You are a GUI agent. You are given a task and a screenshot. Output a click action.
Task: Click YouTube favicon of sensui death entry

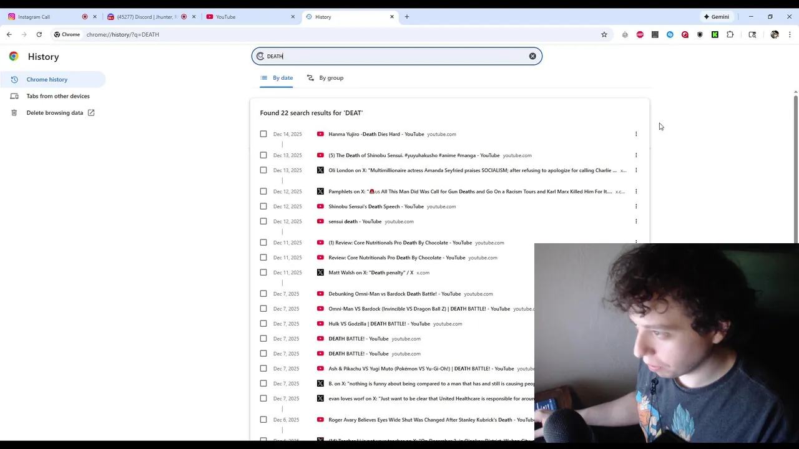[320, 221]
